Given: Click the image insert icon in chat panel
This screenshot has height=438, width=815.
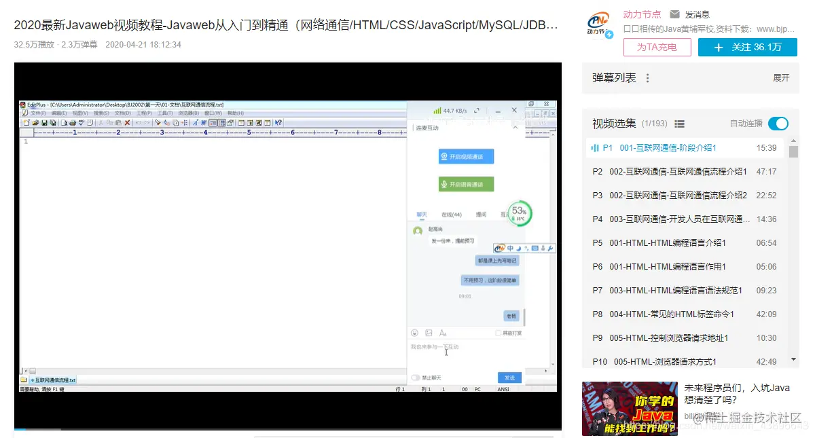Looking at the screenshot, I should point(429,333).
